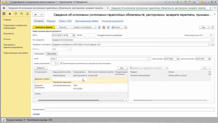Switch to Исполнение tab

tap(39, 54)
